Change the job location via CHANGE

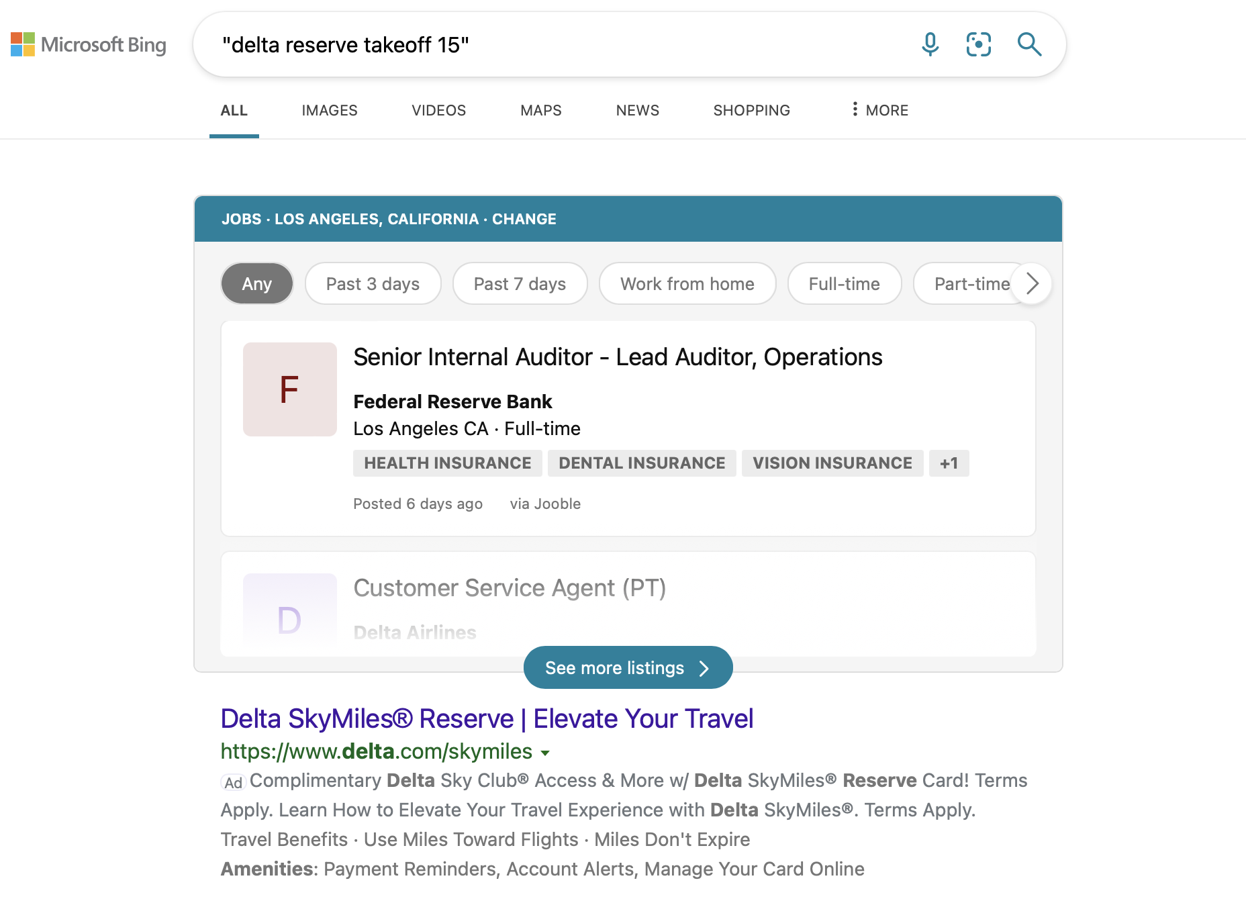(x=524, y=219)
